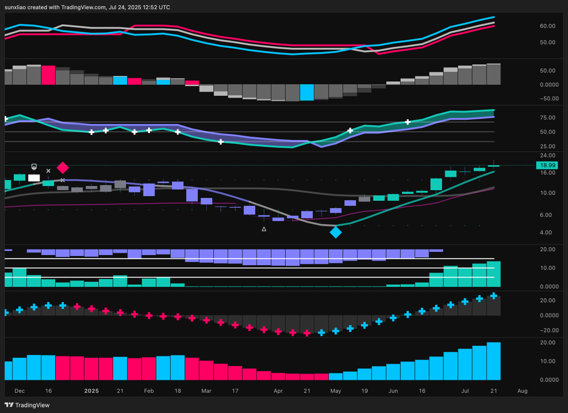Open the TradingView logo at the bottom
This screenshot has width=568, height=413.
click(x=27, y=405)
